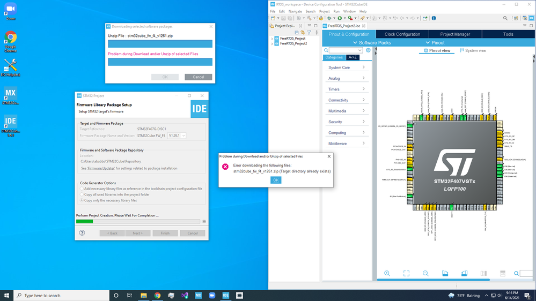Select Add necessary library files as reference option

tap(141, 189)
